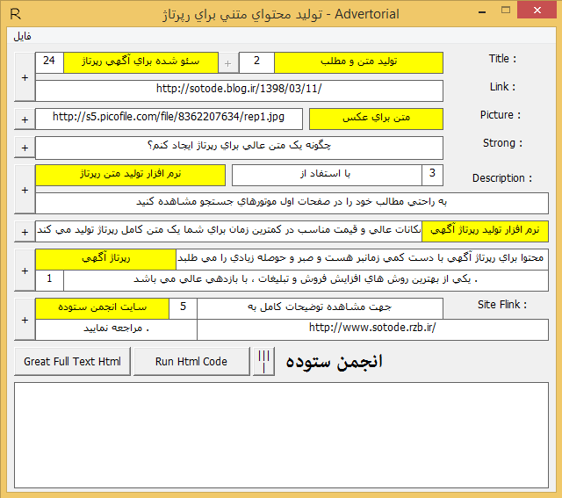Select the picofile rep1.jpg picture URL field
This screenshot has height=498, width=562.
tap(169, 117)
